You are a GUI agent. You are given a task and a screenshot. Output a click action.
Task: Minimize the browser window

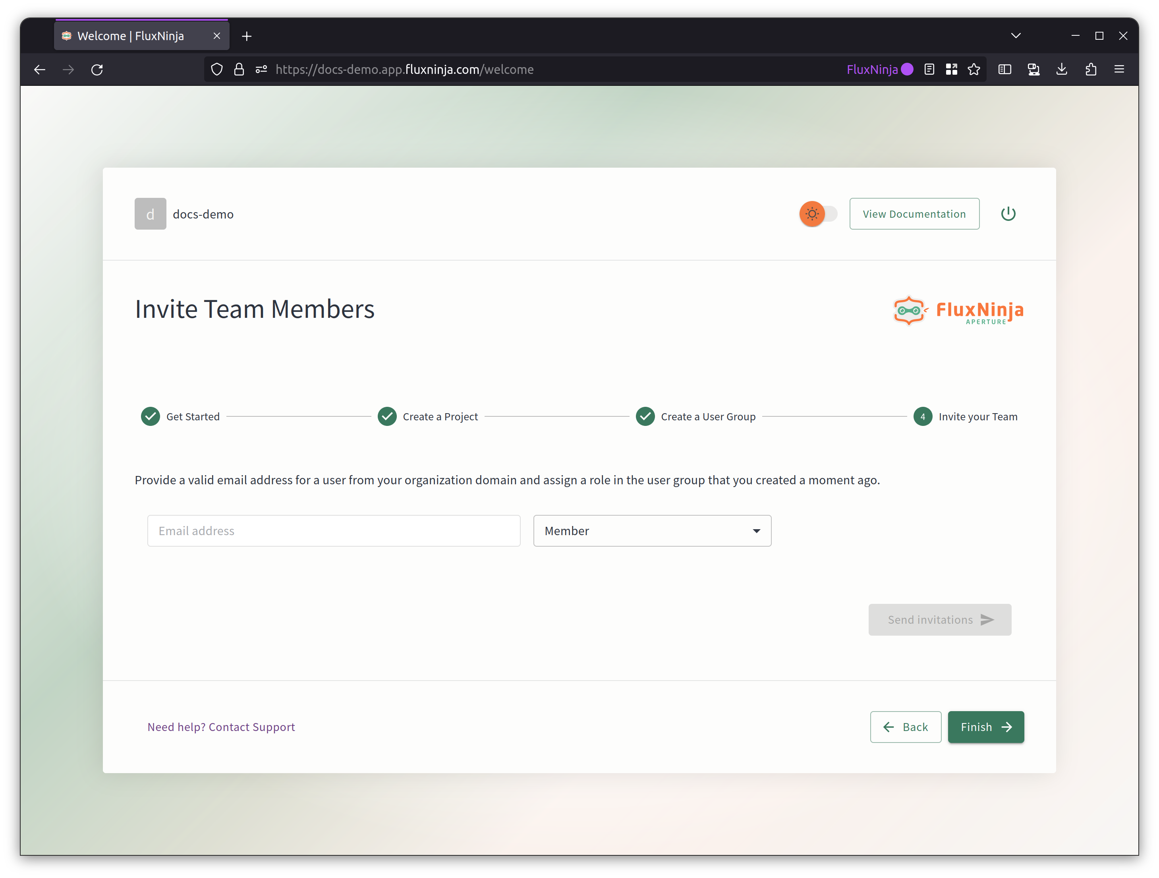tap(1076, 36)
